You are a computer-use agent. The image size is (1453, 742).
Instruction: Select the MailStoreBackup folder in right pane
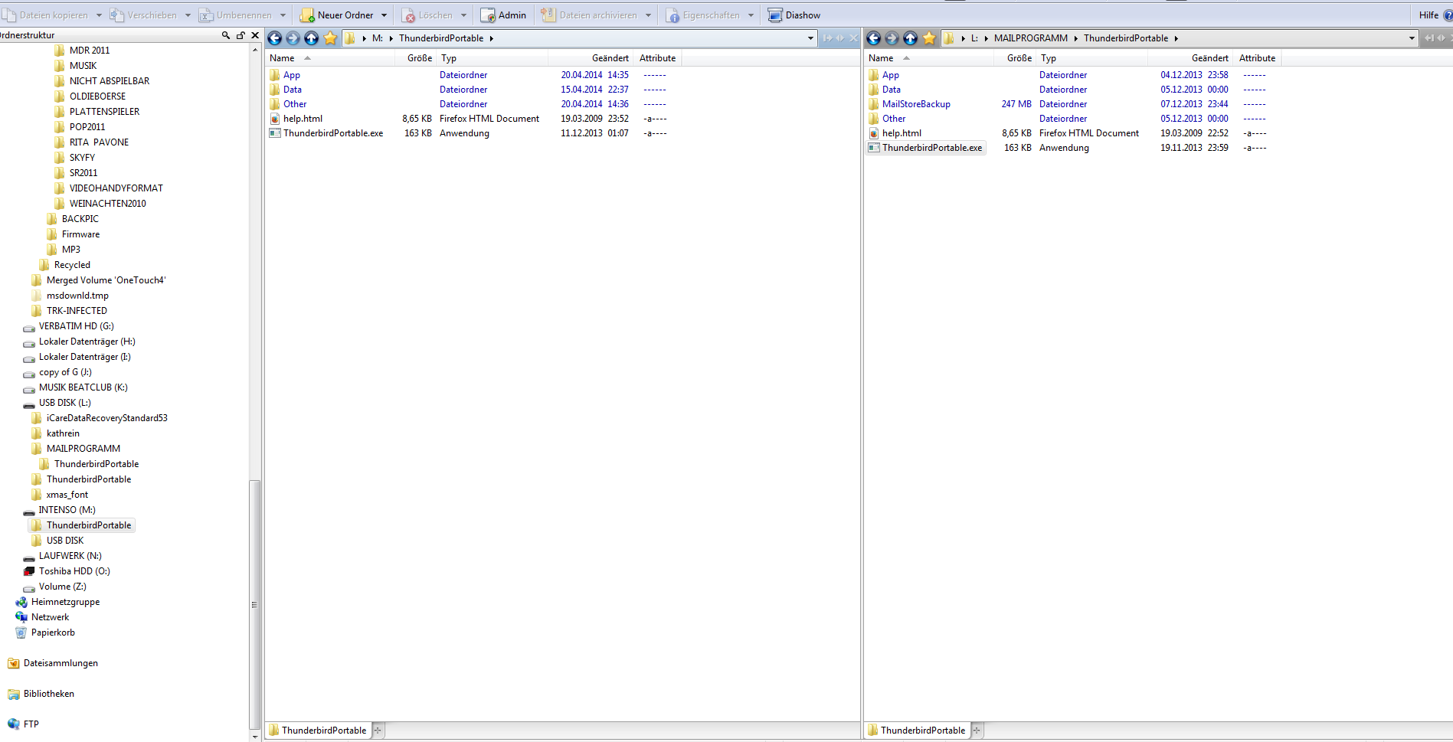(916, 104)
